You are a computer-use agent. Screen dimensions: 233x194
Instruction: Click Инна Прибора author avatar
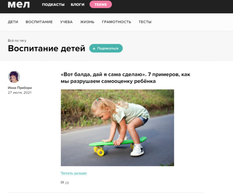pyautogui.click(x=14, y=77)
